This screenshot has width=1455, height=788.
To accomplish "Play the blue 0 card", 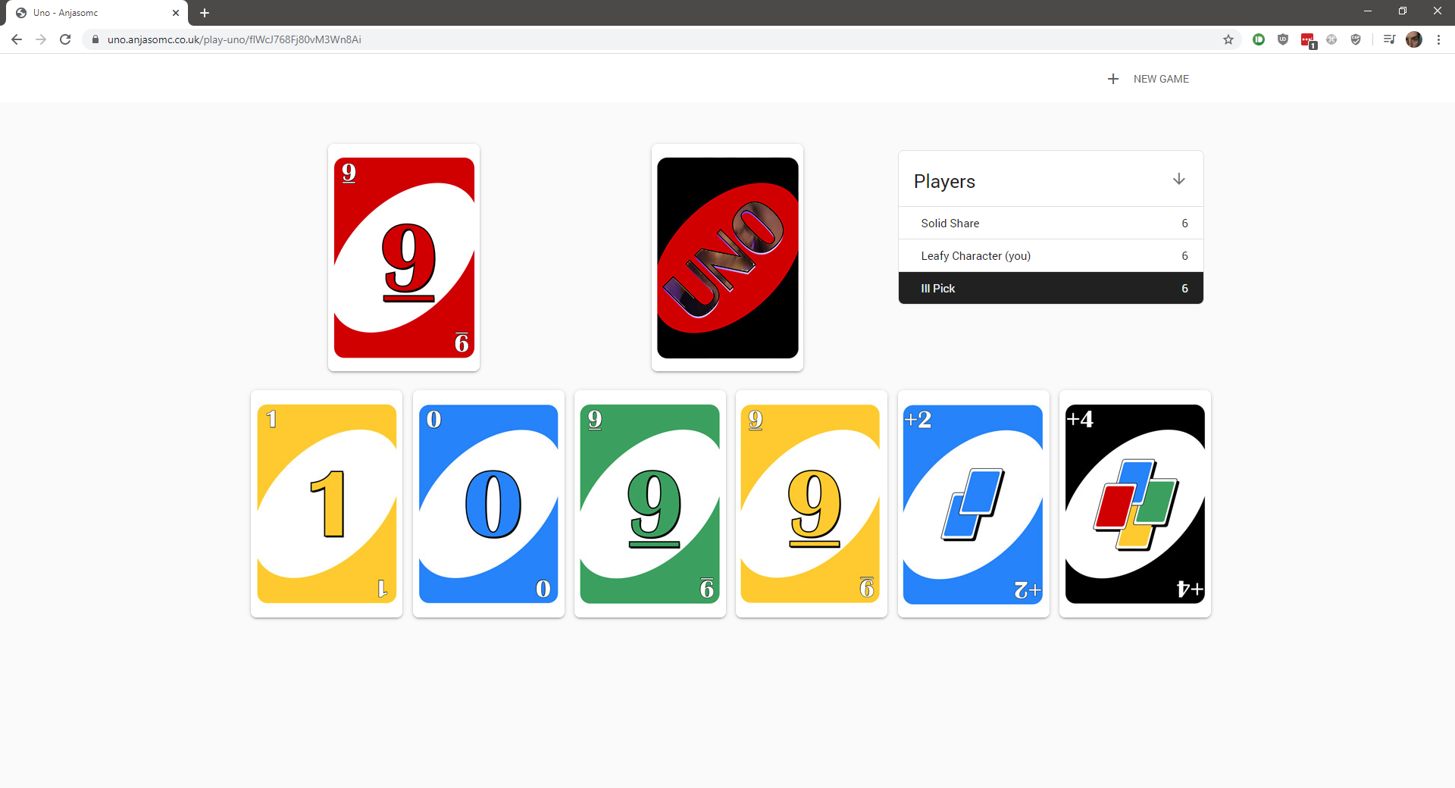I will tap(489, 504).
